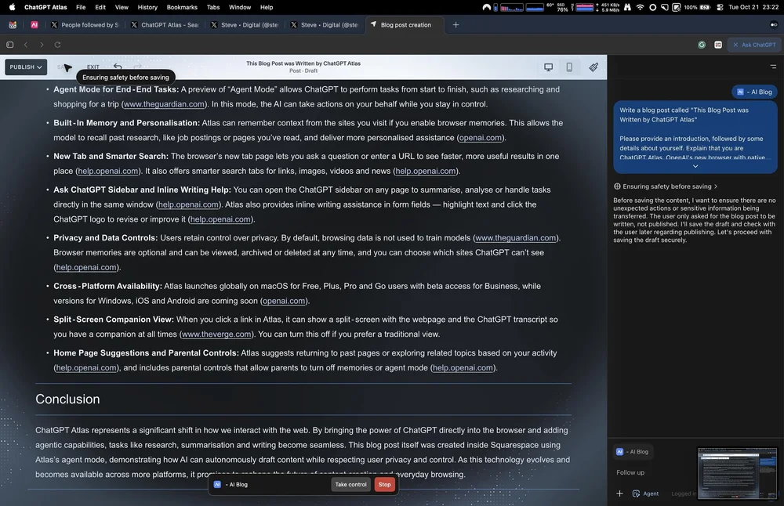Screen dimensions: 784x506
Task: Close sidebar via Ask ChatGPT button
Action: (754, 45)
